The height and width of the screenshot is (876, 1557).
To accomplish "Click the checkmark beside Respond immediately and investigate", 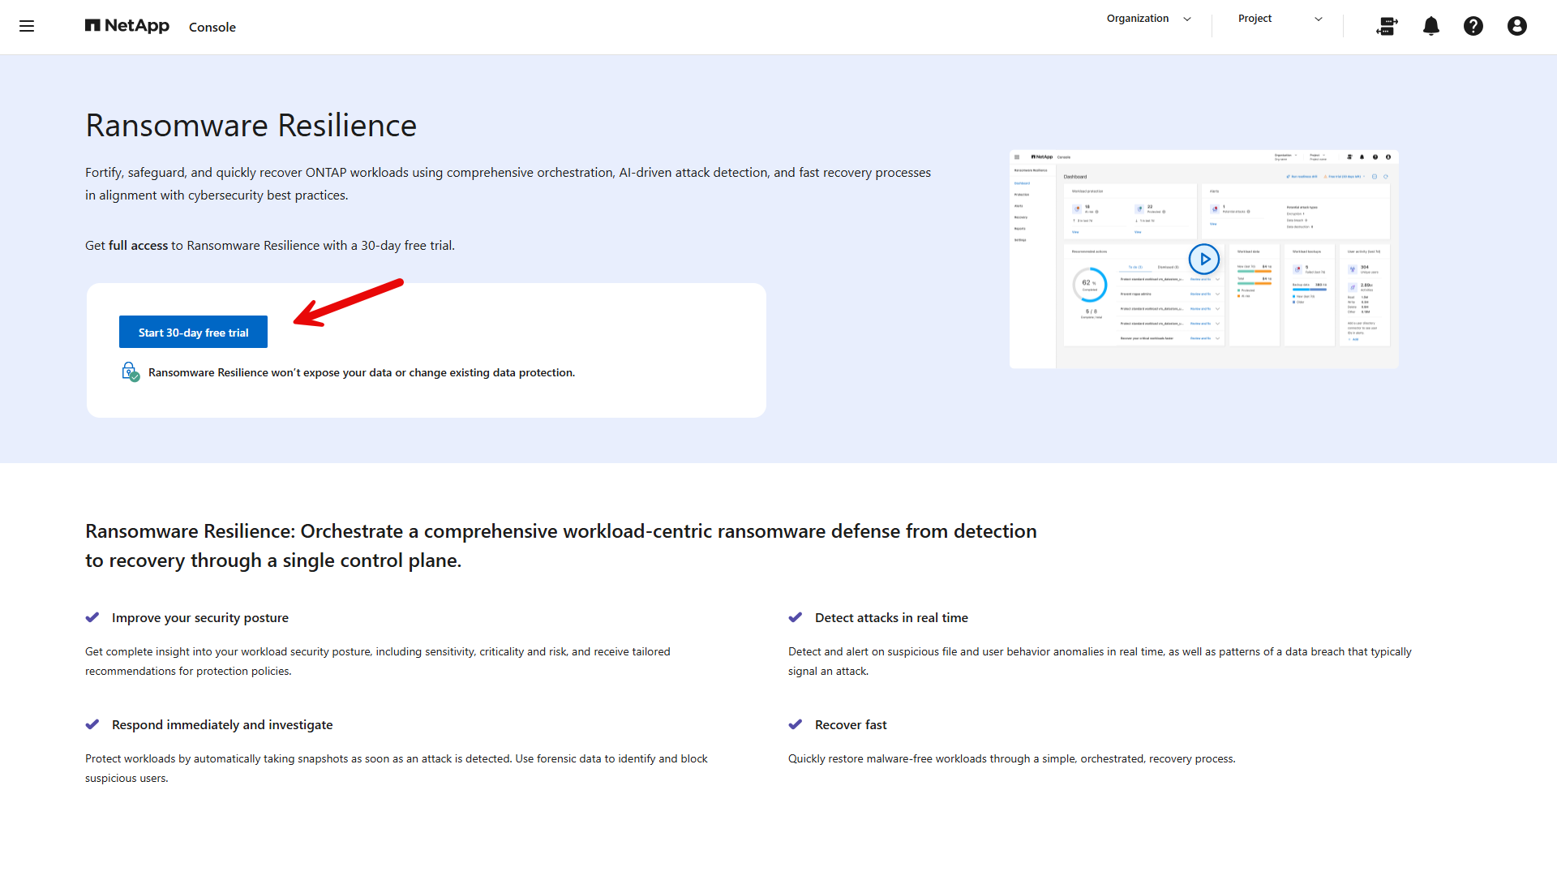I will pos(92,724).
